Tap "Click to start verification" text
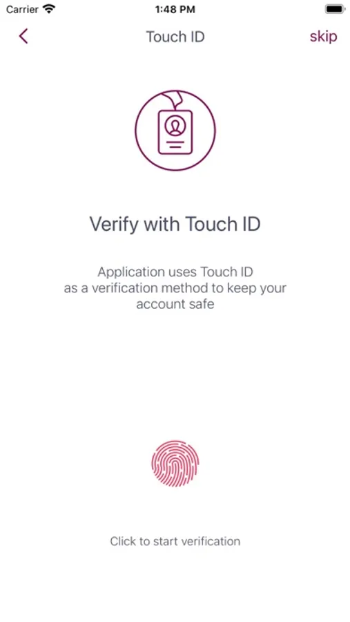 click(x=175, y=541)
